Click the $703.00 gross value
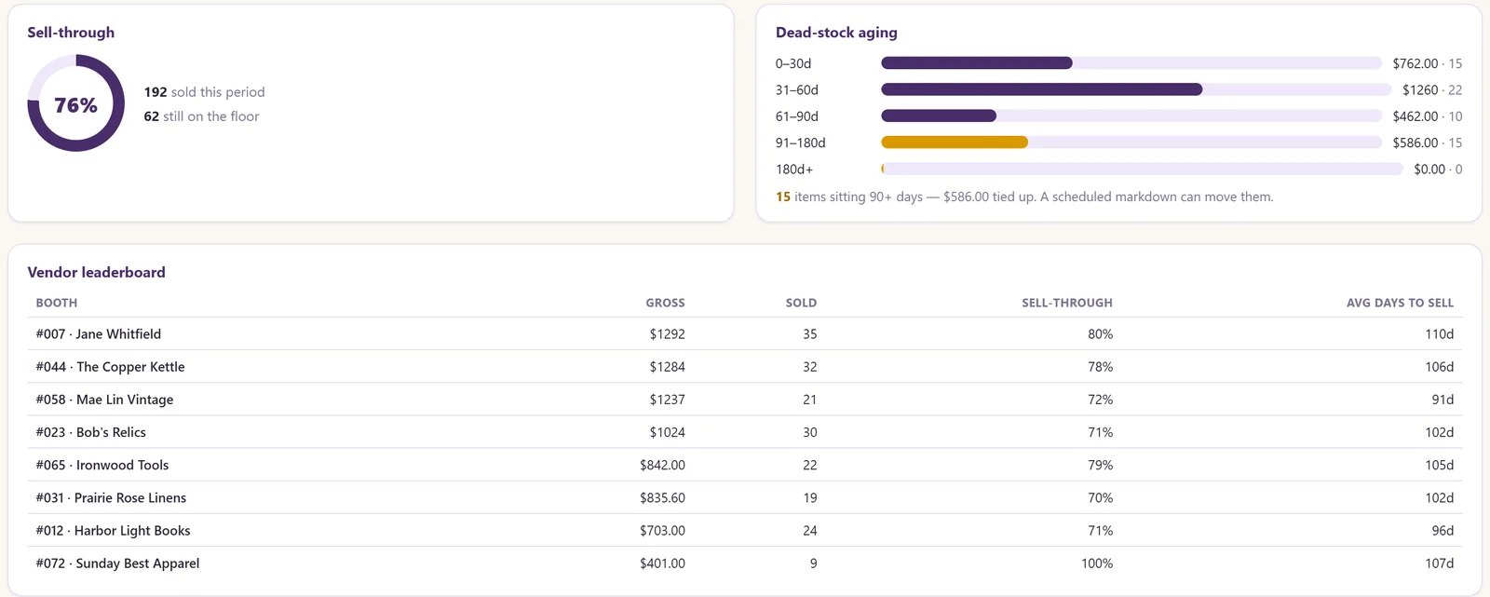 [x=662, y=530]
